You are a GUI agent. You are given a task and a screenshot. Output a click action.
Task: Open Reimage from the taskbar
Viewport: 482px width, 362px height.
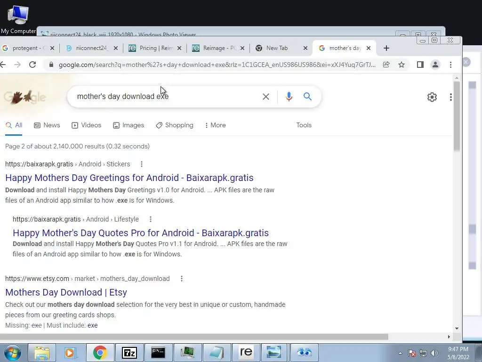(x=246, y=353)
